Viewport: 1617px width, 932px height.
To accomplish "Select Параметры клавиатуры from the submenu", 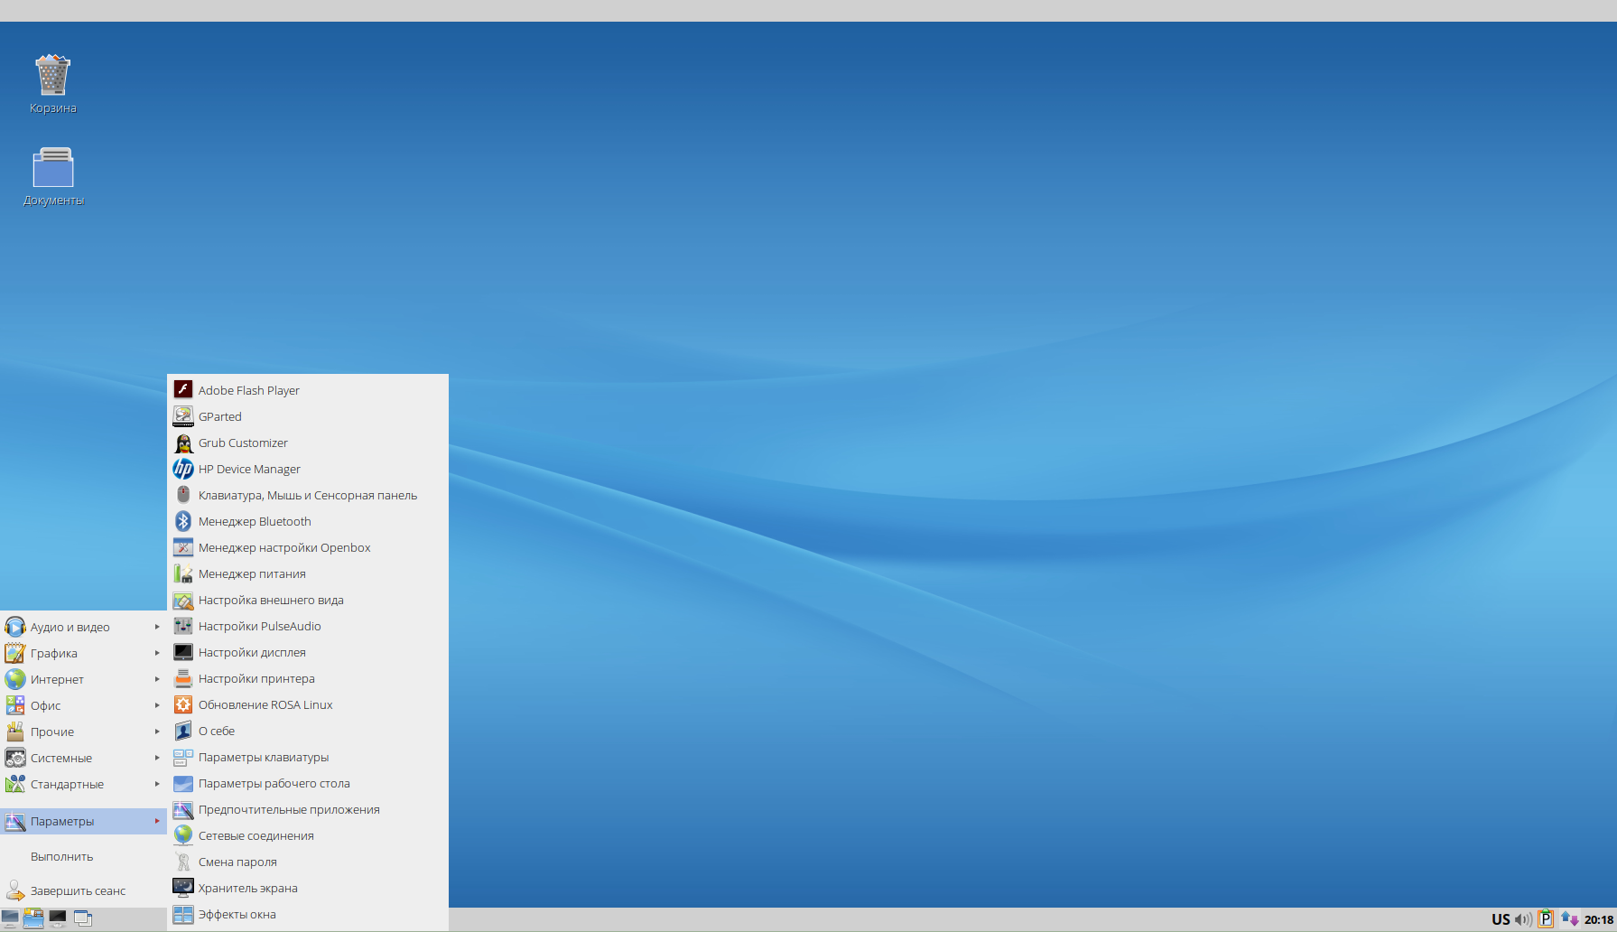I will (x=308, y=757).
